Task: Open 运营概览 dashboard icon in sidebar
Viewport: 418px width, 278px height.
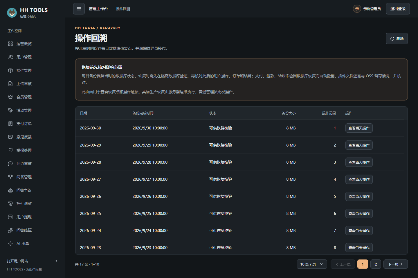Action: click(x=10, y=44)
